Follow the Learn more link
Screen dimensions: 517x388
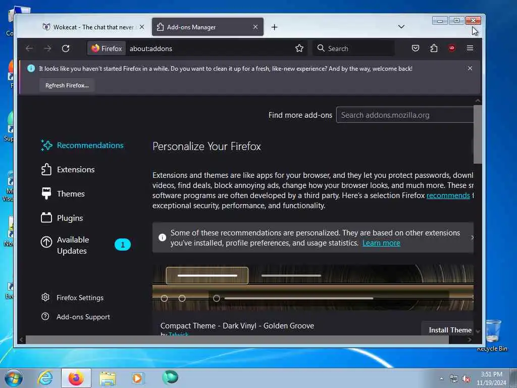381,243
